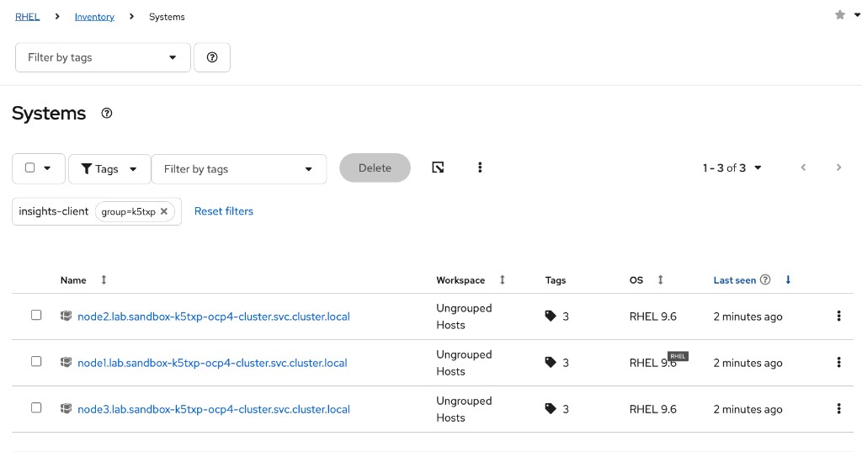Click Last seen column header
This screenshot has height=452, width=862.
click(x=734, y=280)
